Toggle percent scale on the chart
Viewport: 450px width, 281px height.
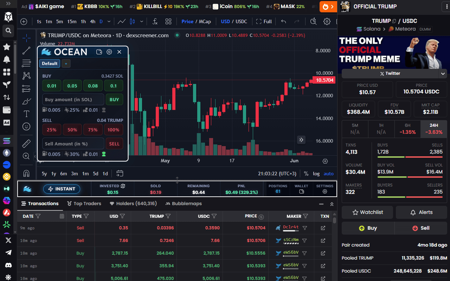(x=306, y=174)
